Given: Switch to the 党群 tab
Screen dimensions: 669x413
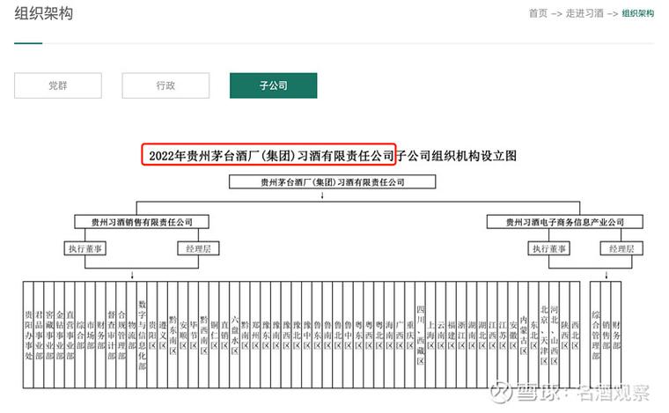Looking at the screenshot, I should click(58, 85).
